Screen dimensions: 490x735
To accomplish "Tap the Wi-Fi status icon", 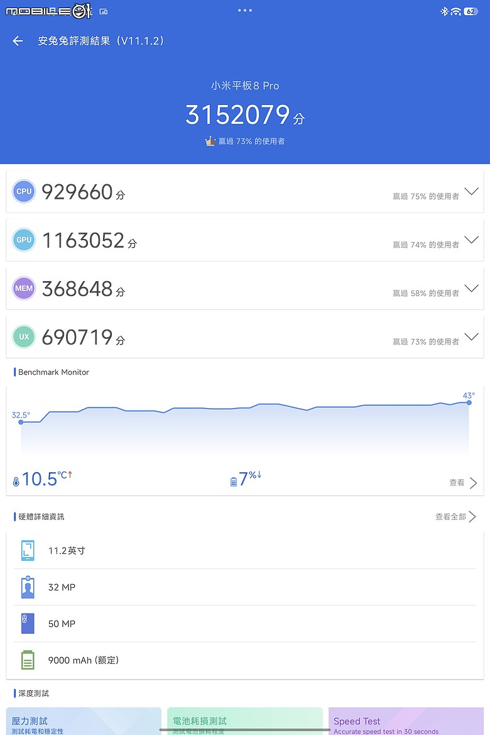I will click(x=456, y=12).
